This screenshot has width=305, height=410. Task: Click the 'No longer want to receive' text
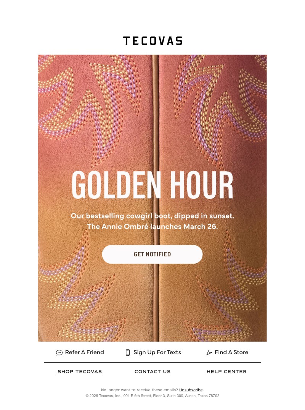(x=139, y=390)
